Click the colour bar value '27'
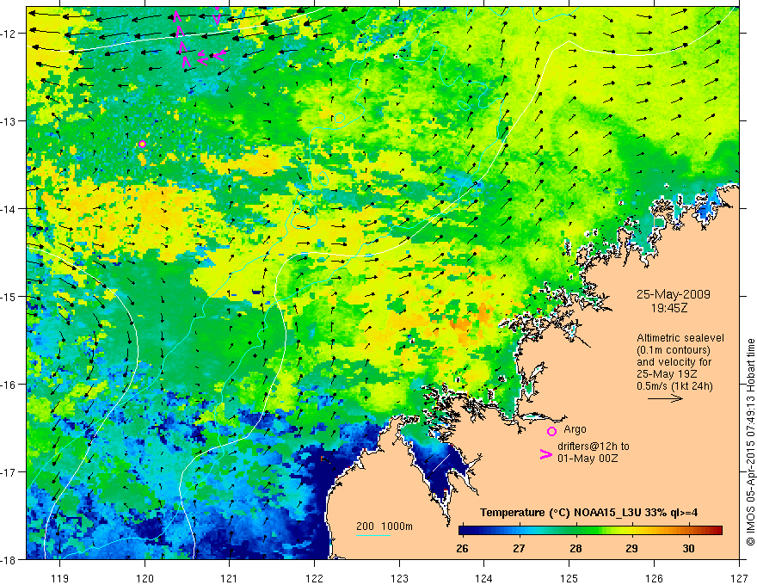 point(519,548)
